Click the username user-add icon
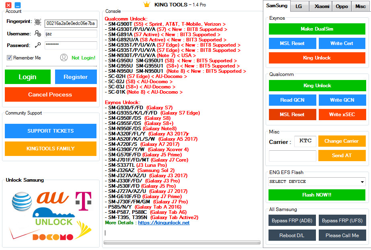Screen dimensions: 371x250 (38, 33)
